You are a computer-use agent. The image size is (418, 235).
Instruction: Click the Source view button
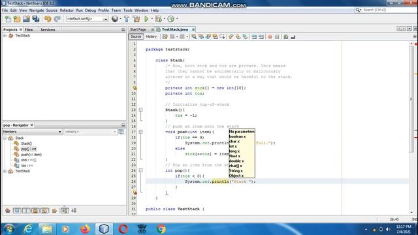point(136,37)
